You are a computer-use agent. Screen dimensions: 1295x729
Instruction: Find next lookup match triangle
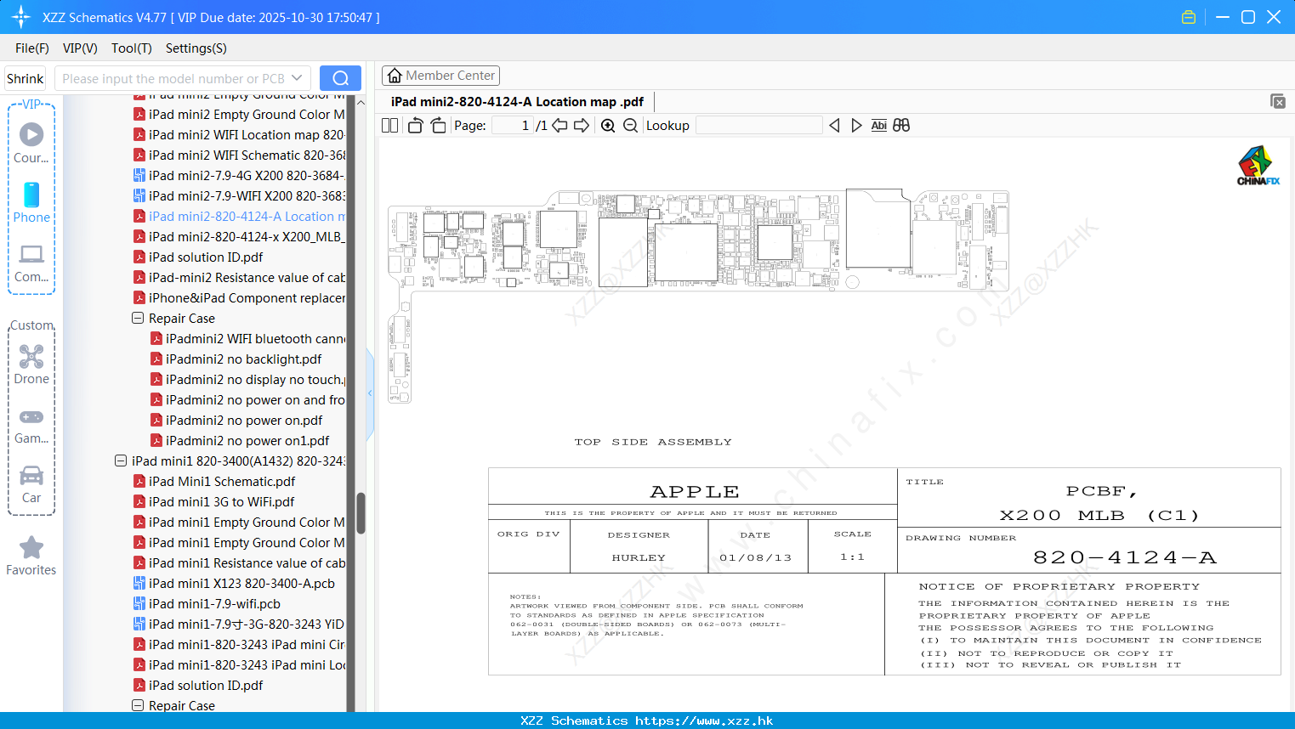pos(856,126)
